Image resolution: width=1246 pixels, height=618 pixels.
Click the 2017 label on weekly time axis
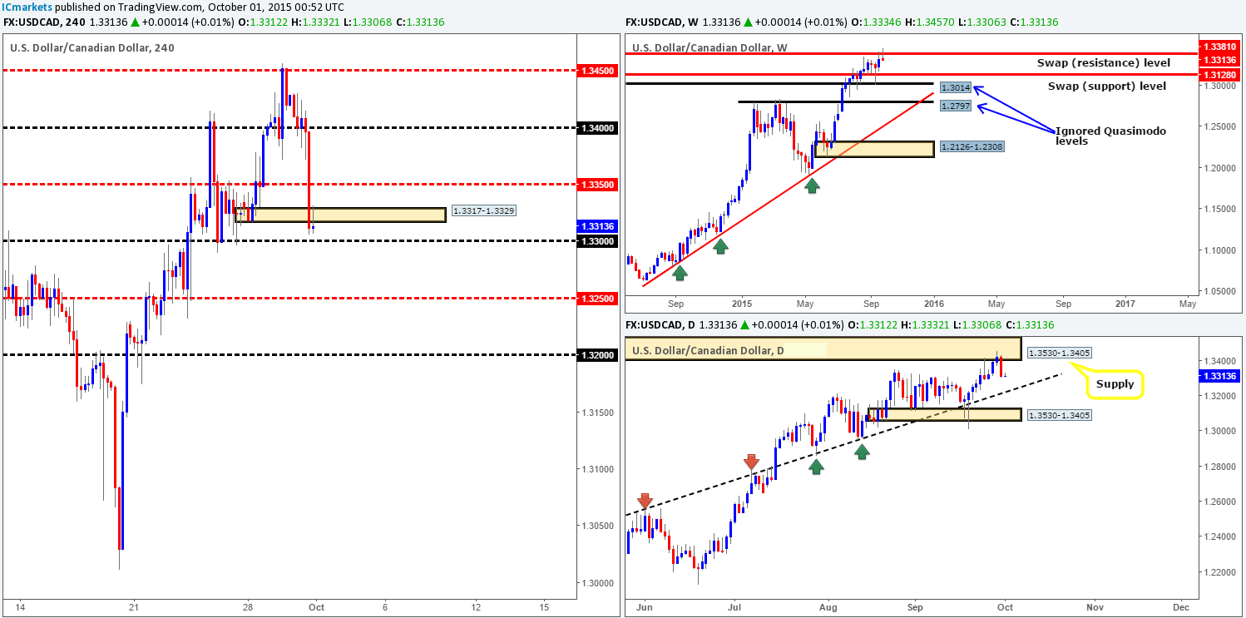coord(1125,304)
